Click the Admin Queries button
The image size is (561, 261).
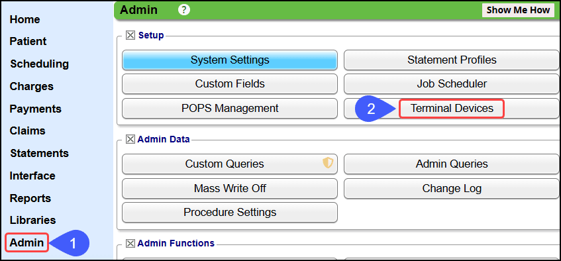pos(452,164)
